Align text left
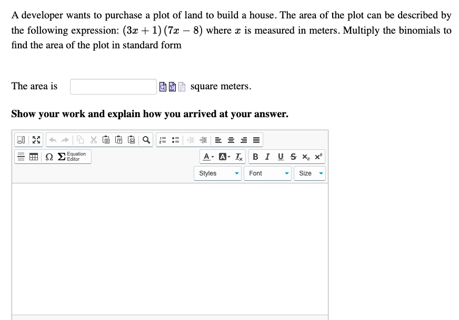Screen dimensions: 459x320 pos(218,140)
